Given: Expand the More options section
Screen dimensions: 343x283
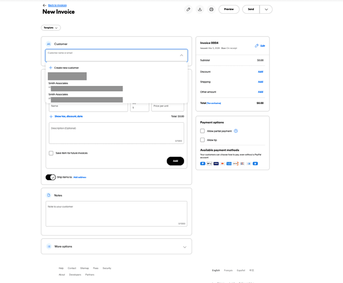Looking at the screenshot, I should 185,247.
